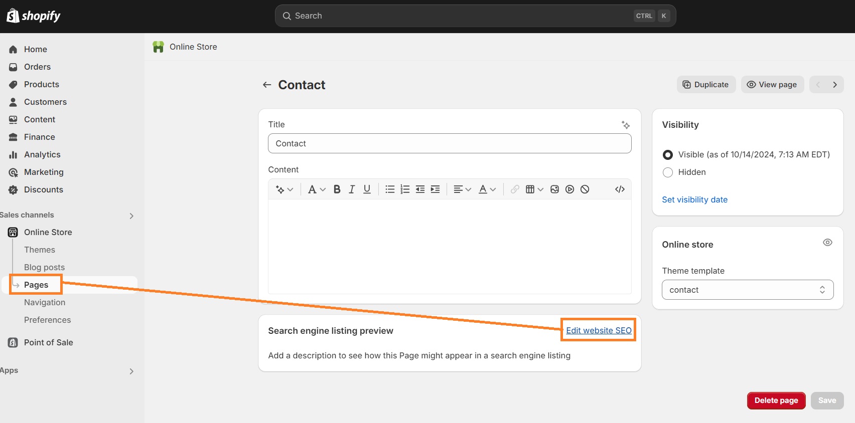Viewport: 855px width, 423px height.
Task: Click the outdent icon
Action: pyautogui.click(x=420, y=189)
